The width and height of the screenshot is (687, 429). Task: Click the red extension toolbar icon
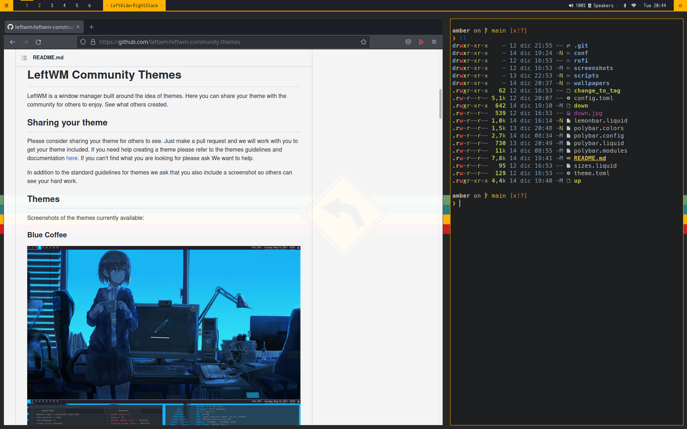[421, 42]
